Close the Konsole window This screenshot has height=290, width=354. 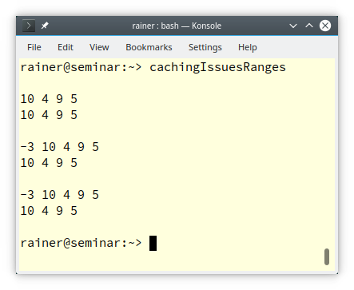[325, 26]
